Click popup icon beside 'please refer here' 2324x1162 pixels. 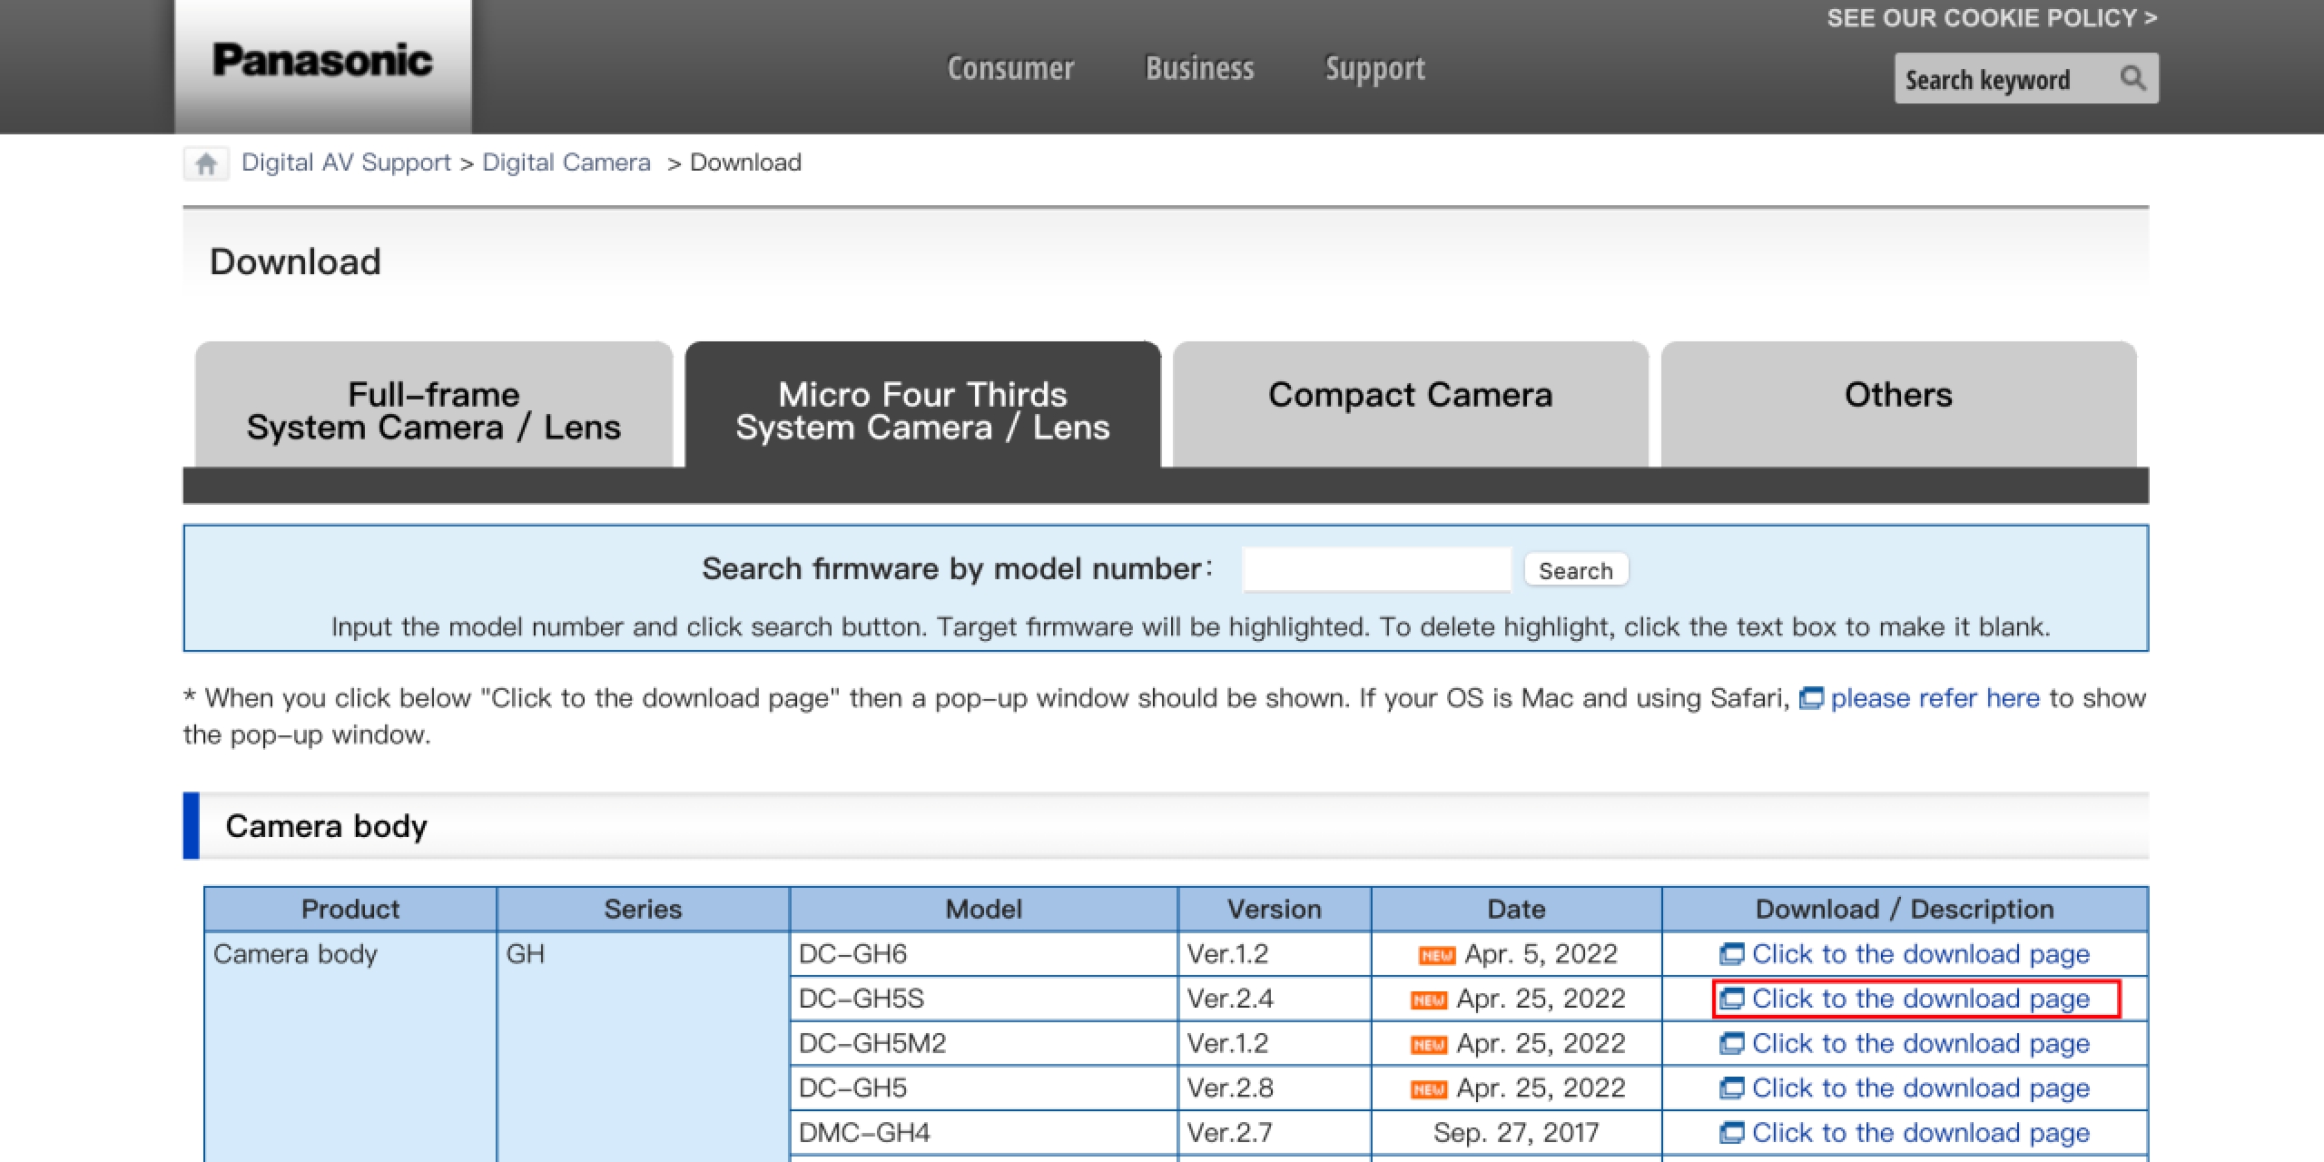pyautogui.click(x=1811, y=698)
